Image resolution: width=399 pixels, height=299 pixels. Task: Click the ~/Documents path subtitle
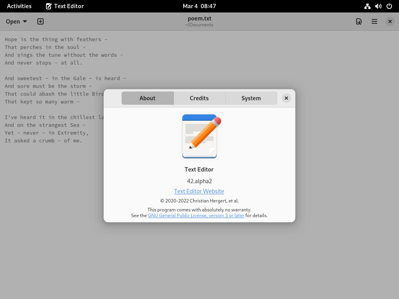coord(199,25)
